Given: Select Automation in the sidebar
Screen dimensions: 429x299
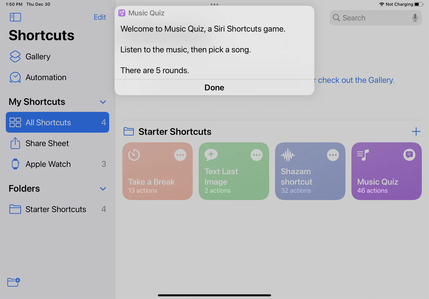Looking at the screenshot, I should coord(46,77).
